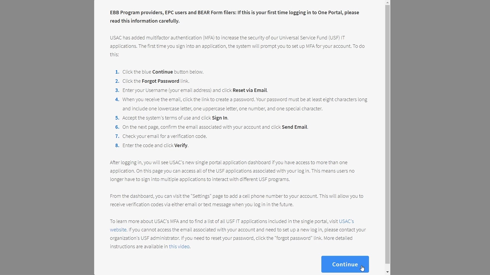Click the bold "Send Email" text
Image resolution: width=490 pixels, height=275 pixels.
coord(294,127)
